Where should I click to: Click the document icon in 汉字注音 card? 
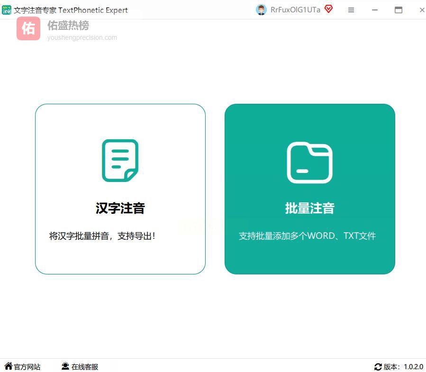tap(120, 160)
